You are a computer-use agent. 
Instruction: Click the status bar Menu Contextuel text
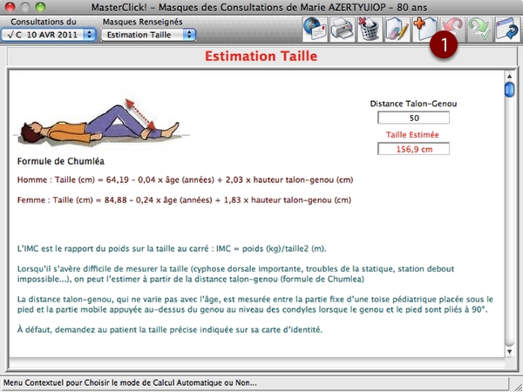coord(130,382)
